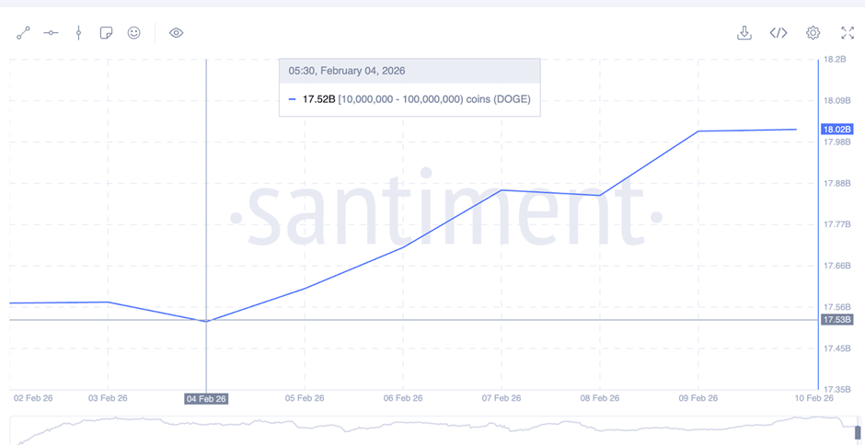Click the 09 Feb 26 axis date
Viewport: 865px width, 445px height.
tap(698, 398)
